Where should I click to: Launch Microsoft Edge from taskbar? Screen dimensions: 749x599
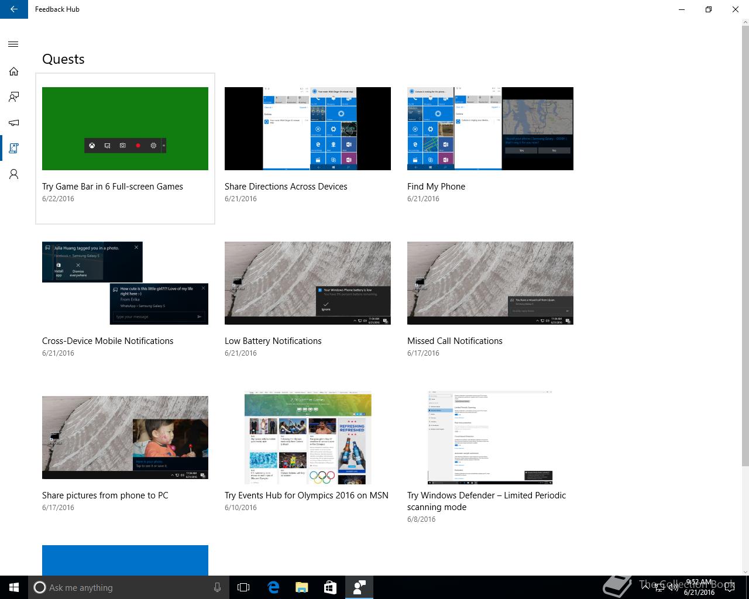[273, 587]
